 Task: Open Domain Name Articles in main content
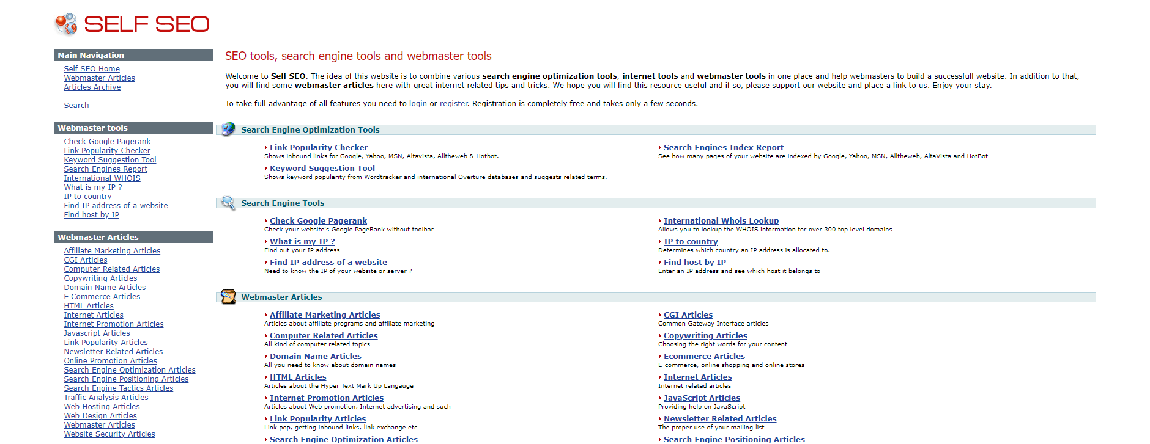[x=316, y=357]
